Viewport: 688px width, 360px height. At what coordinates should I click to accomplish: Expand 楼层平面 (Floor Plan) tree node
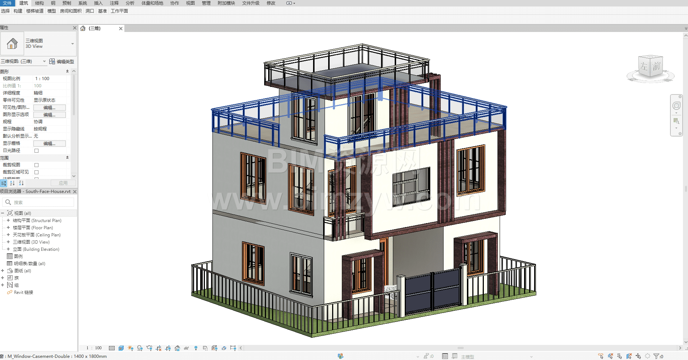tap(8, 228)
